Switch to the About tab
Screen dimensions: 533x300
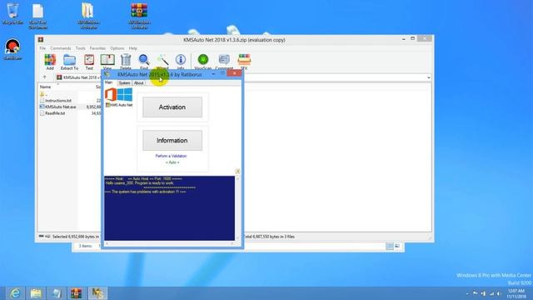click(x=139, y=83)
